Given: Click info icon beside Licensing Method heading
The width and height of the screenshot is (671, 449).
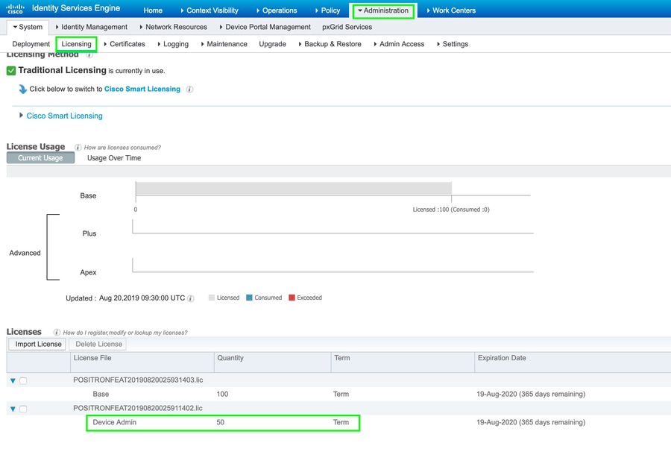Looking at the screenshot, I should pyautogui.click(x=89, y=54).
